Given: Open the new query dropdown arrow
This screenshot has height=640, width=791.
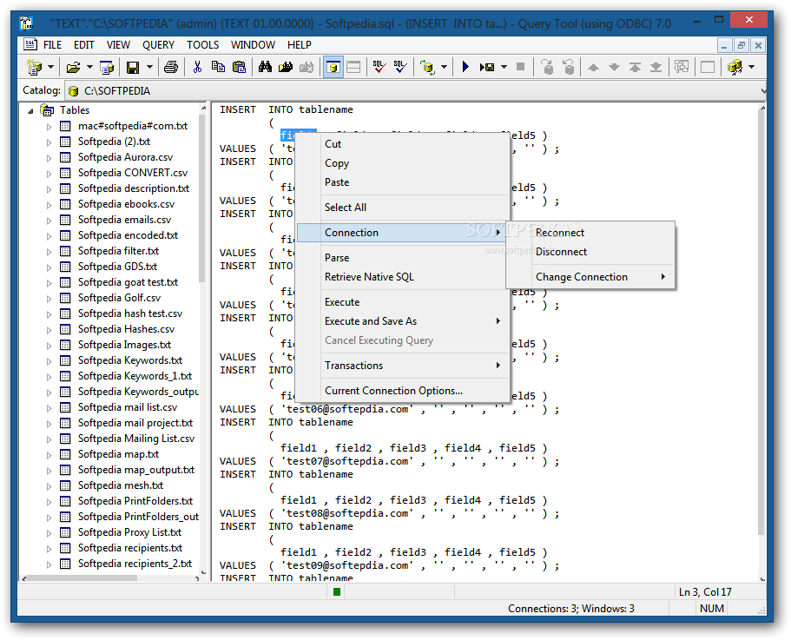Looking at the screenshot, I should [x=50, y=67].
